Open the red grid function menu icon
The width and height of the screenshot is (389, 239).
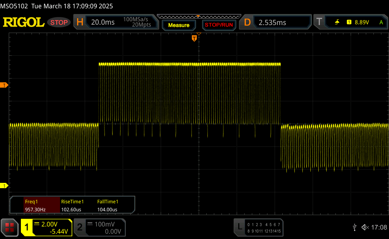pyautogui.click(x=9, y=227)
